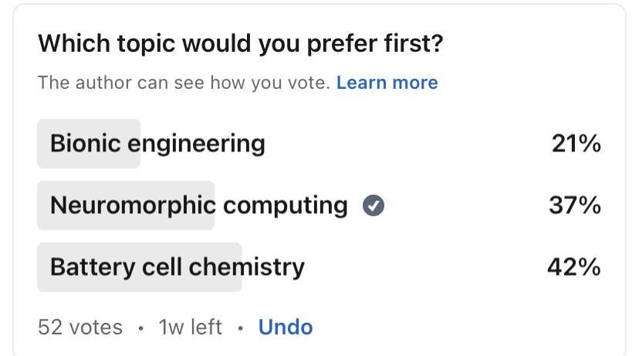The width and height of the screenshot is (639, 356).
Task: Select the Battery cell chemistry option label
Action: point(177,267)
